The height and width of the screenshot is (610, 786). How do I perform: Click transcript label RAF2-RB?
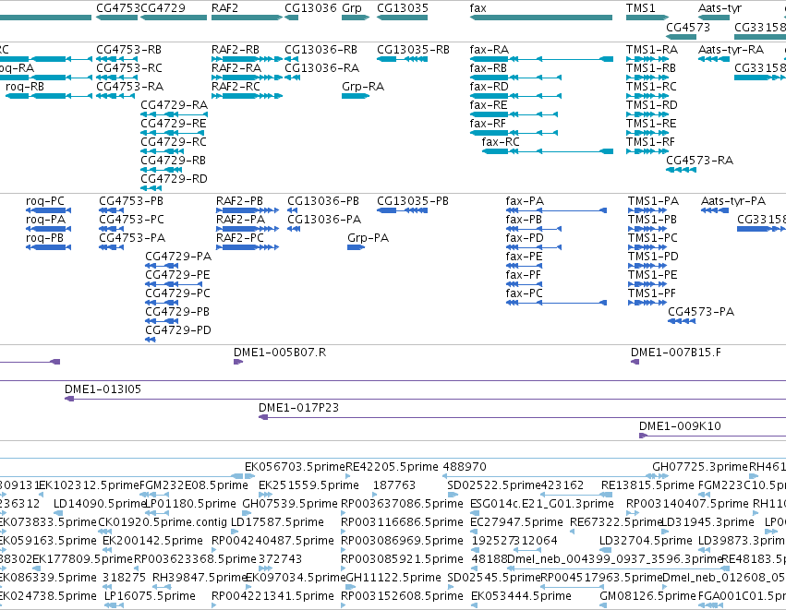(236, 50)
